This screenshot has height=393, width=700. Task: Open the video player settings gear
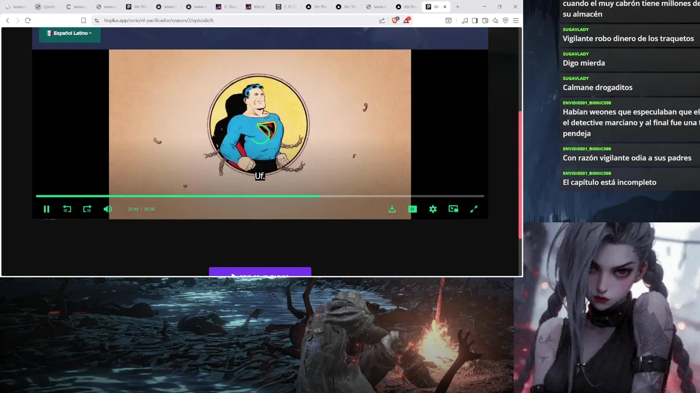pyautogui.click(x=433, y=209)
